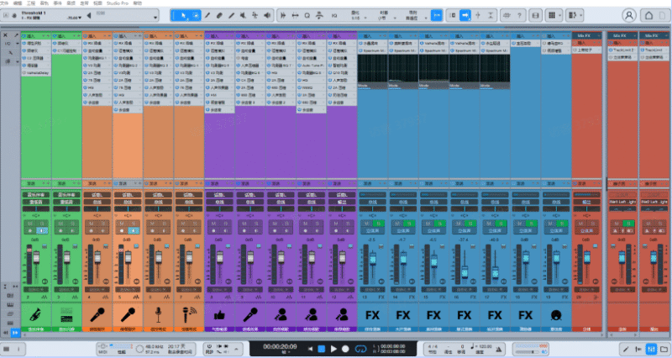Click the fader handle of the trumpet channel

coord(36,258)
